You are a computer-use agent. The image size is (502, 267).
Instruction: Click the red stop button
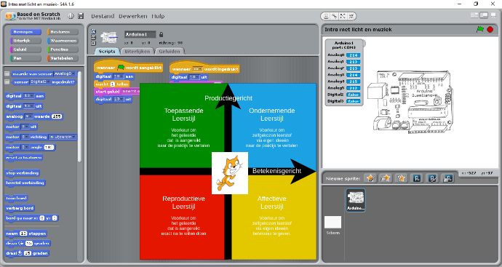(490, 29)
